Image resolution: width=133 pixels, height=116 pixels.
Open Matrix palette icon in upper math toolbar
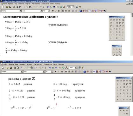[x=87, y=11]
